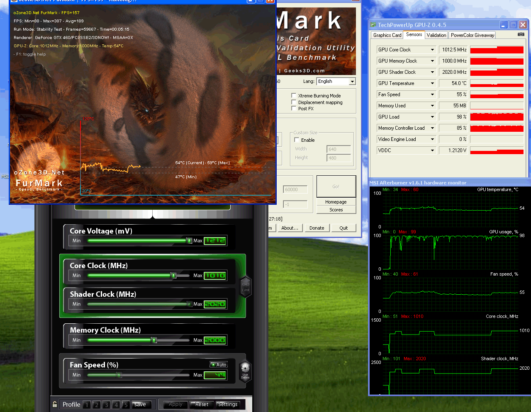Close the GPU-Z window
This screenshot has width=531, height=412.
tap(523, 25)
